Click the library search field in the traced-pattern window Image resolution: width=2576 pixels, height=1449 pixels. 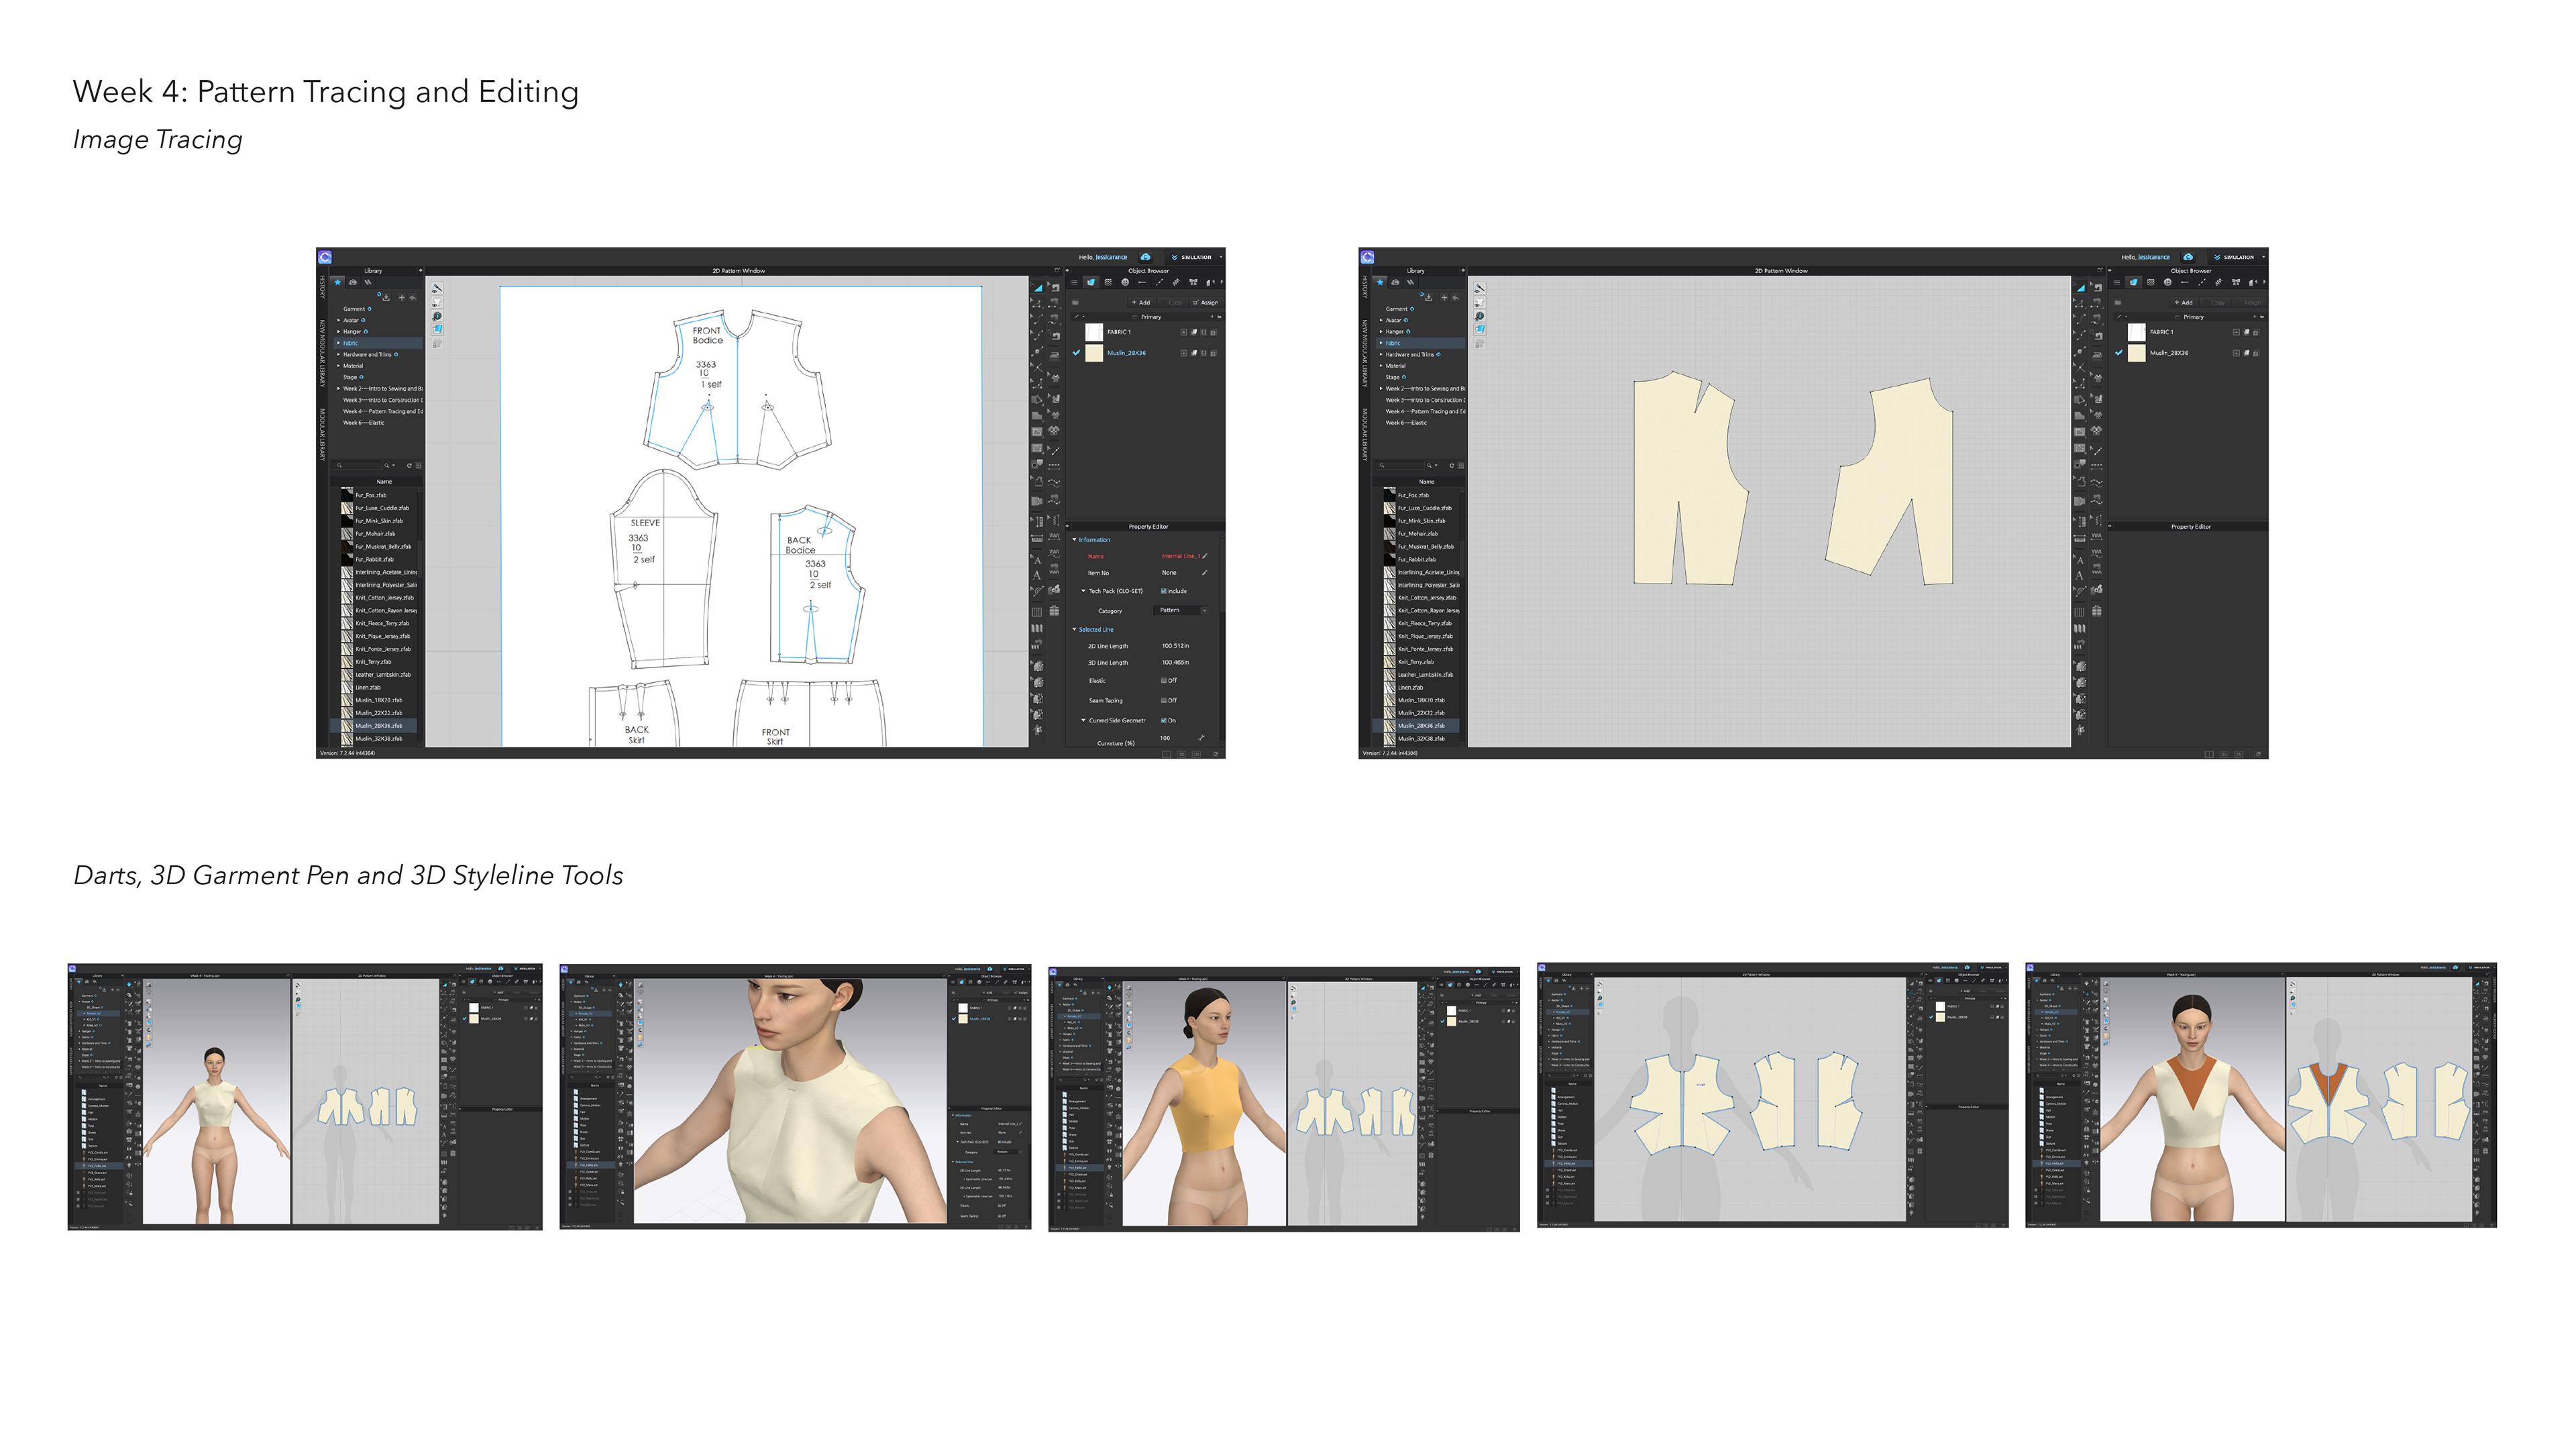click(360, 465)
